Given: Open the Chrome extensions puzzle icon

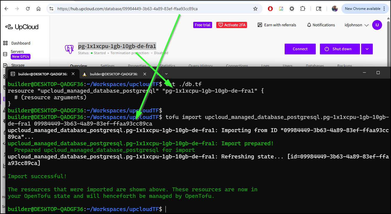Looking at the screenshot, I should (303, 9).
